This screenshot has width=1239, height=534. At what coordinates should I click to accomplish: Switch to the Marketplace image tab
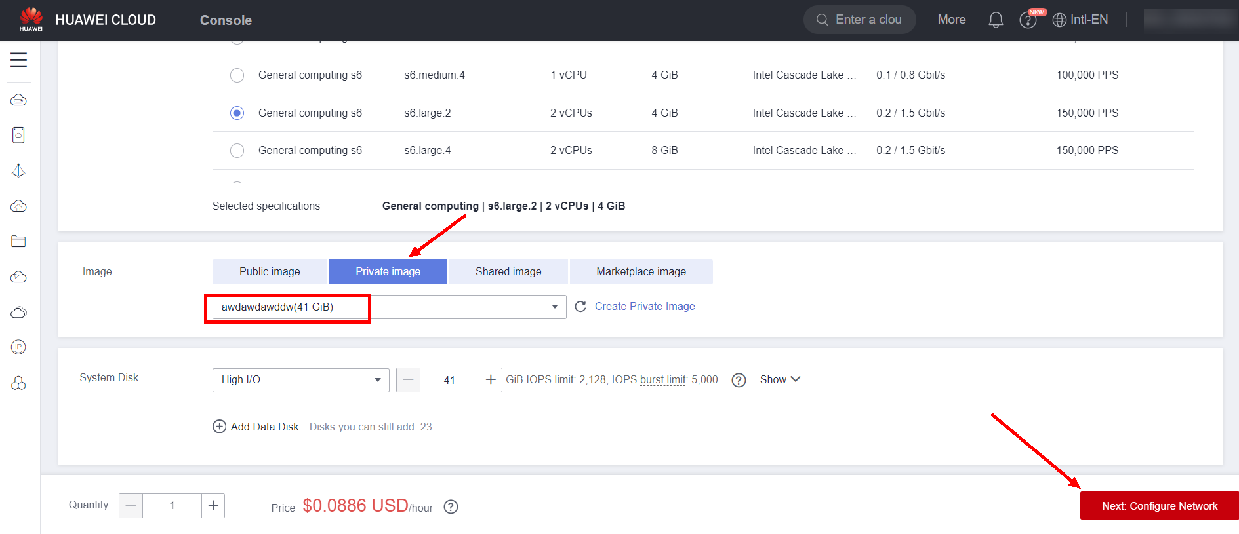pyautogui.click(x=641, y=272)
